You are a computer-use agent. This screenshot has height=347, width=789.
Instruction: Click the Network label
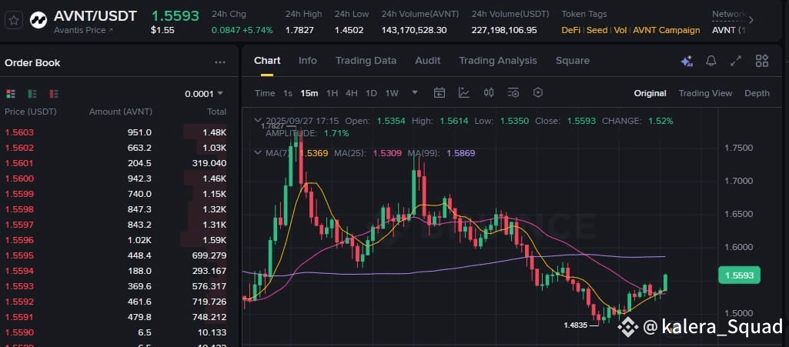[728, 14]
